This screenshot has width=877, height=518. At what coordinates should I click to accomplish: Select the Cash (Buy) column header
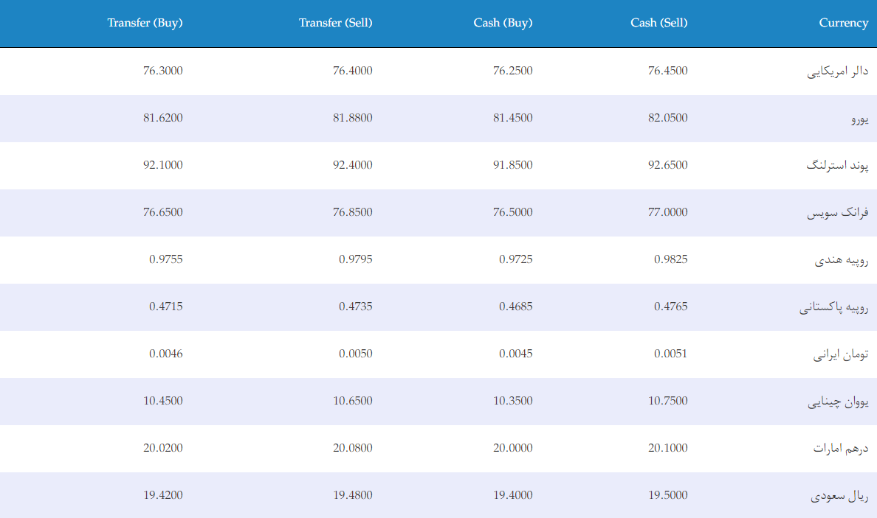503,23
